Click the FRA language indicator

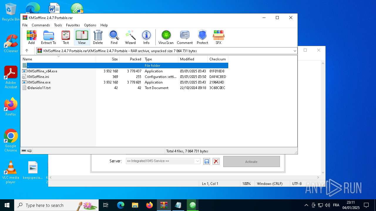pos(336,205)
